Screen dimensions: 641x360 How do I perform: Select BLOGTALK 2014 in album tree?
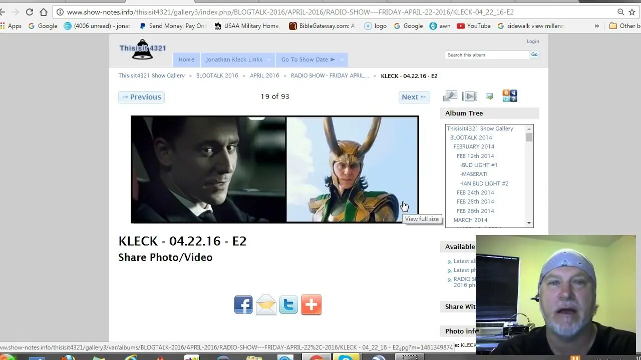point(471,137)
